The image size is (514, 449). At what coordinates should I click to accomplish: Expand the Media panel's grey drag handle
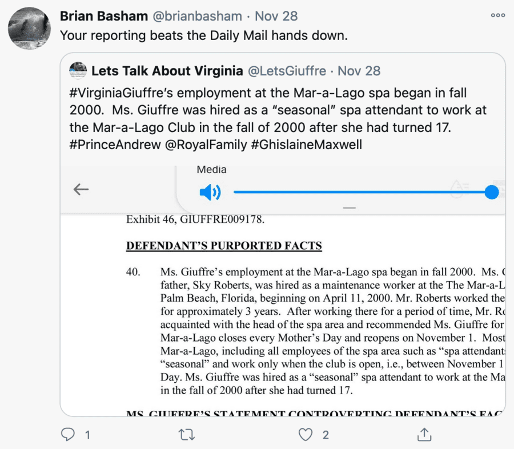coord(350,208)
